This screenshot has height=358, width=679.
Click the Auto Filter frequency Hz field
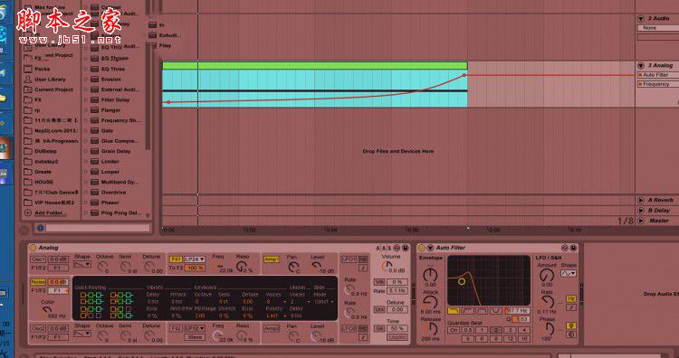click(518, 310)
